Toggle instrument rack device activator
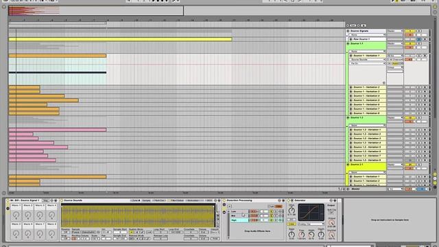 [8, 200]
